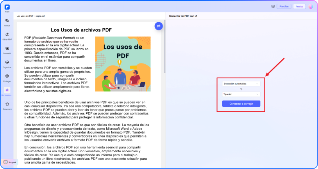This screenshot has width=318, height=169.
Task: Click the italic text 'Portable Document Format'
Action: point(54,38)
